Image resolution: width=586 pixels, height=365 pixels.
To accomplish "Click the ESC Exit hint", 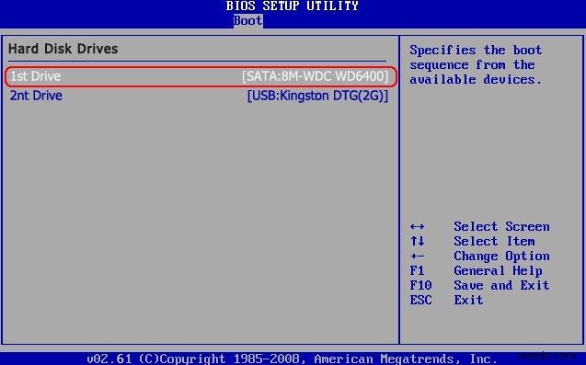I will pyautogui.click(x=446, y=300).
